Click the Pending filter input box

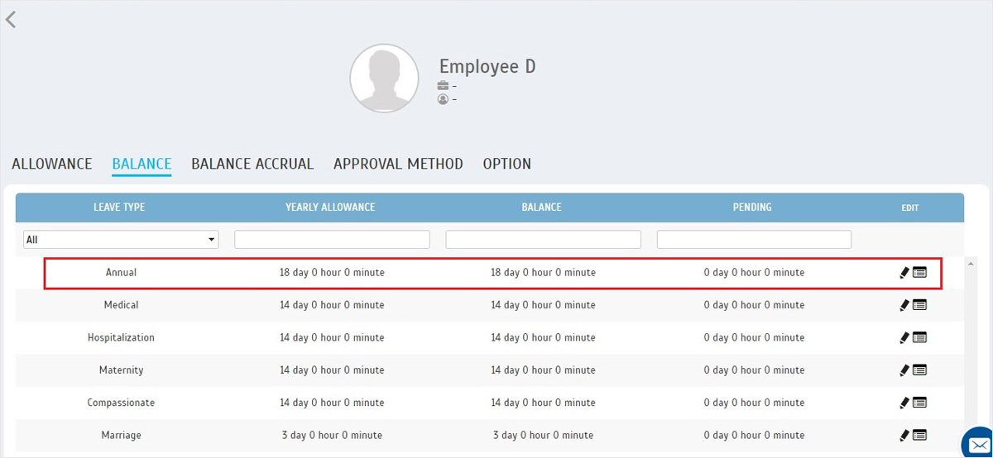coord(755,240)
